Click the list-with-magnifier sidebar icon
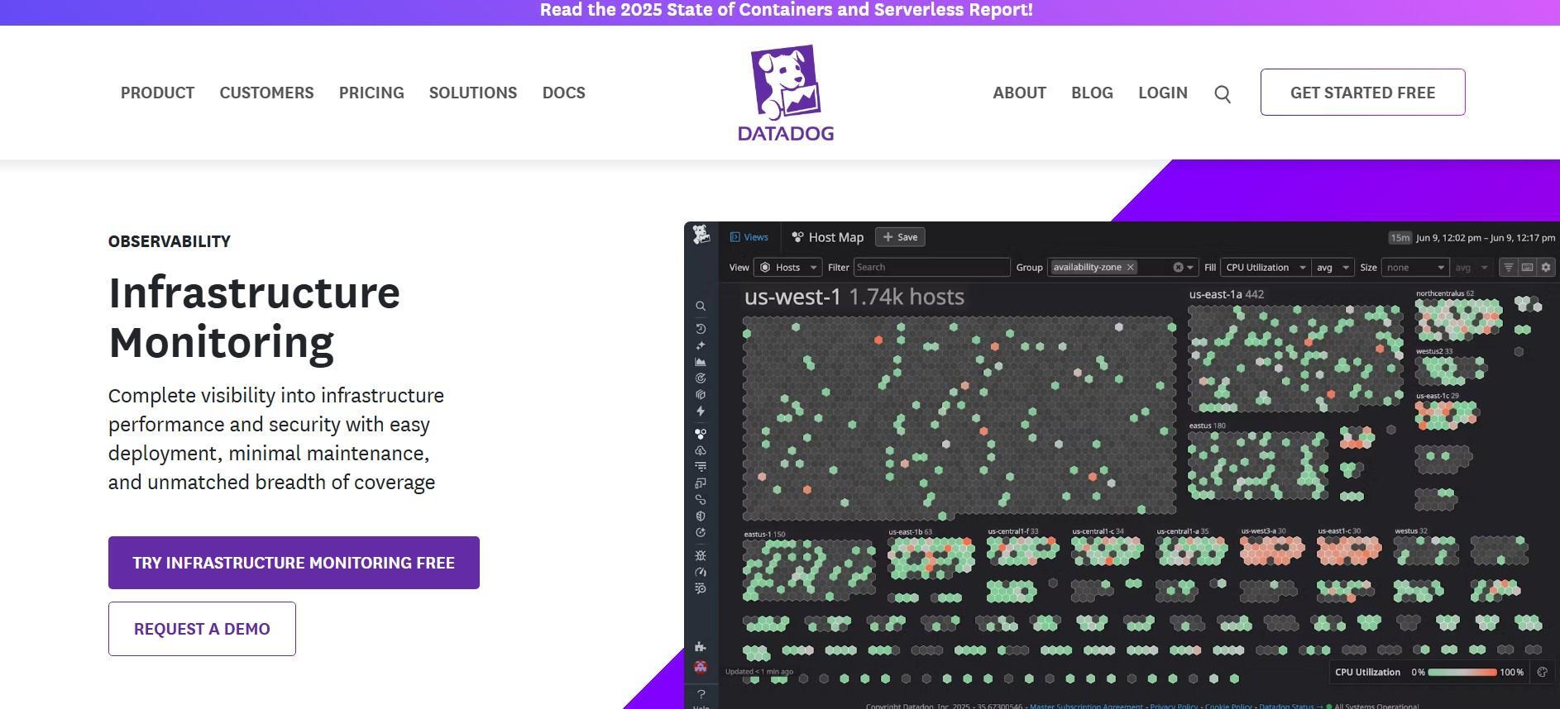 [x=701, y=588]
